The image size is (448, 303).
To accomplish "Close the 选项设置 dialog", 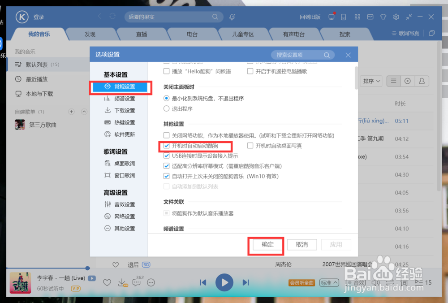I will coord(348,55).
